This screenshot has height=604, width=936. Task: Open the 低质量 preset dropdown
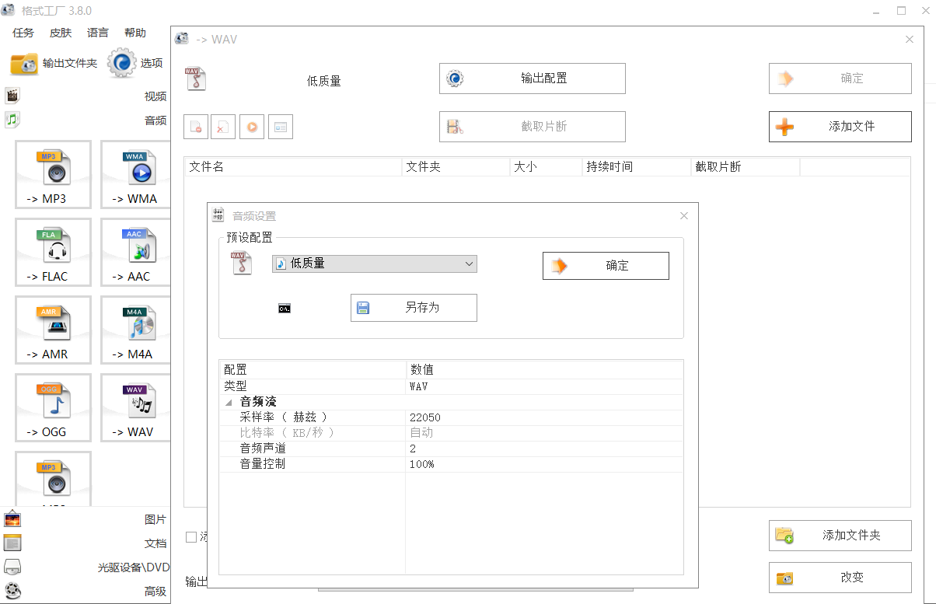pyautogui.click(x=374, y=264)
